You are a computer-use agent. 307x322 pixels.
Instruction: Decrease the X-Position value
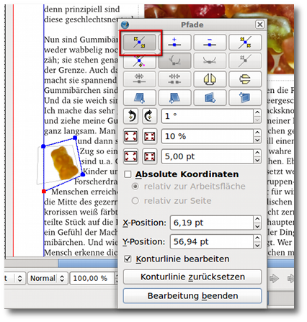click(x=257, y=226)
